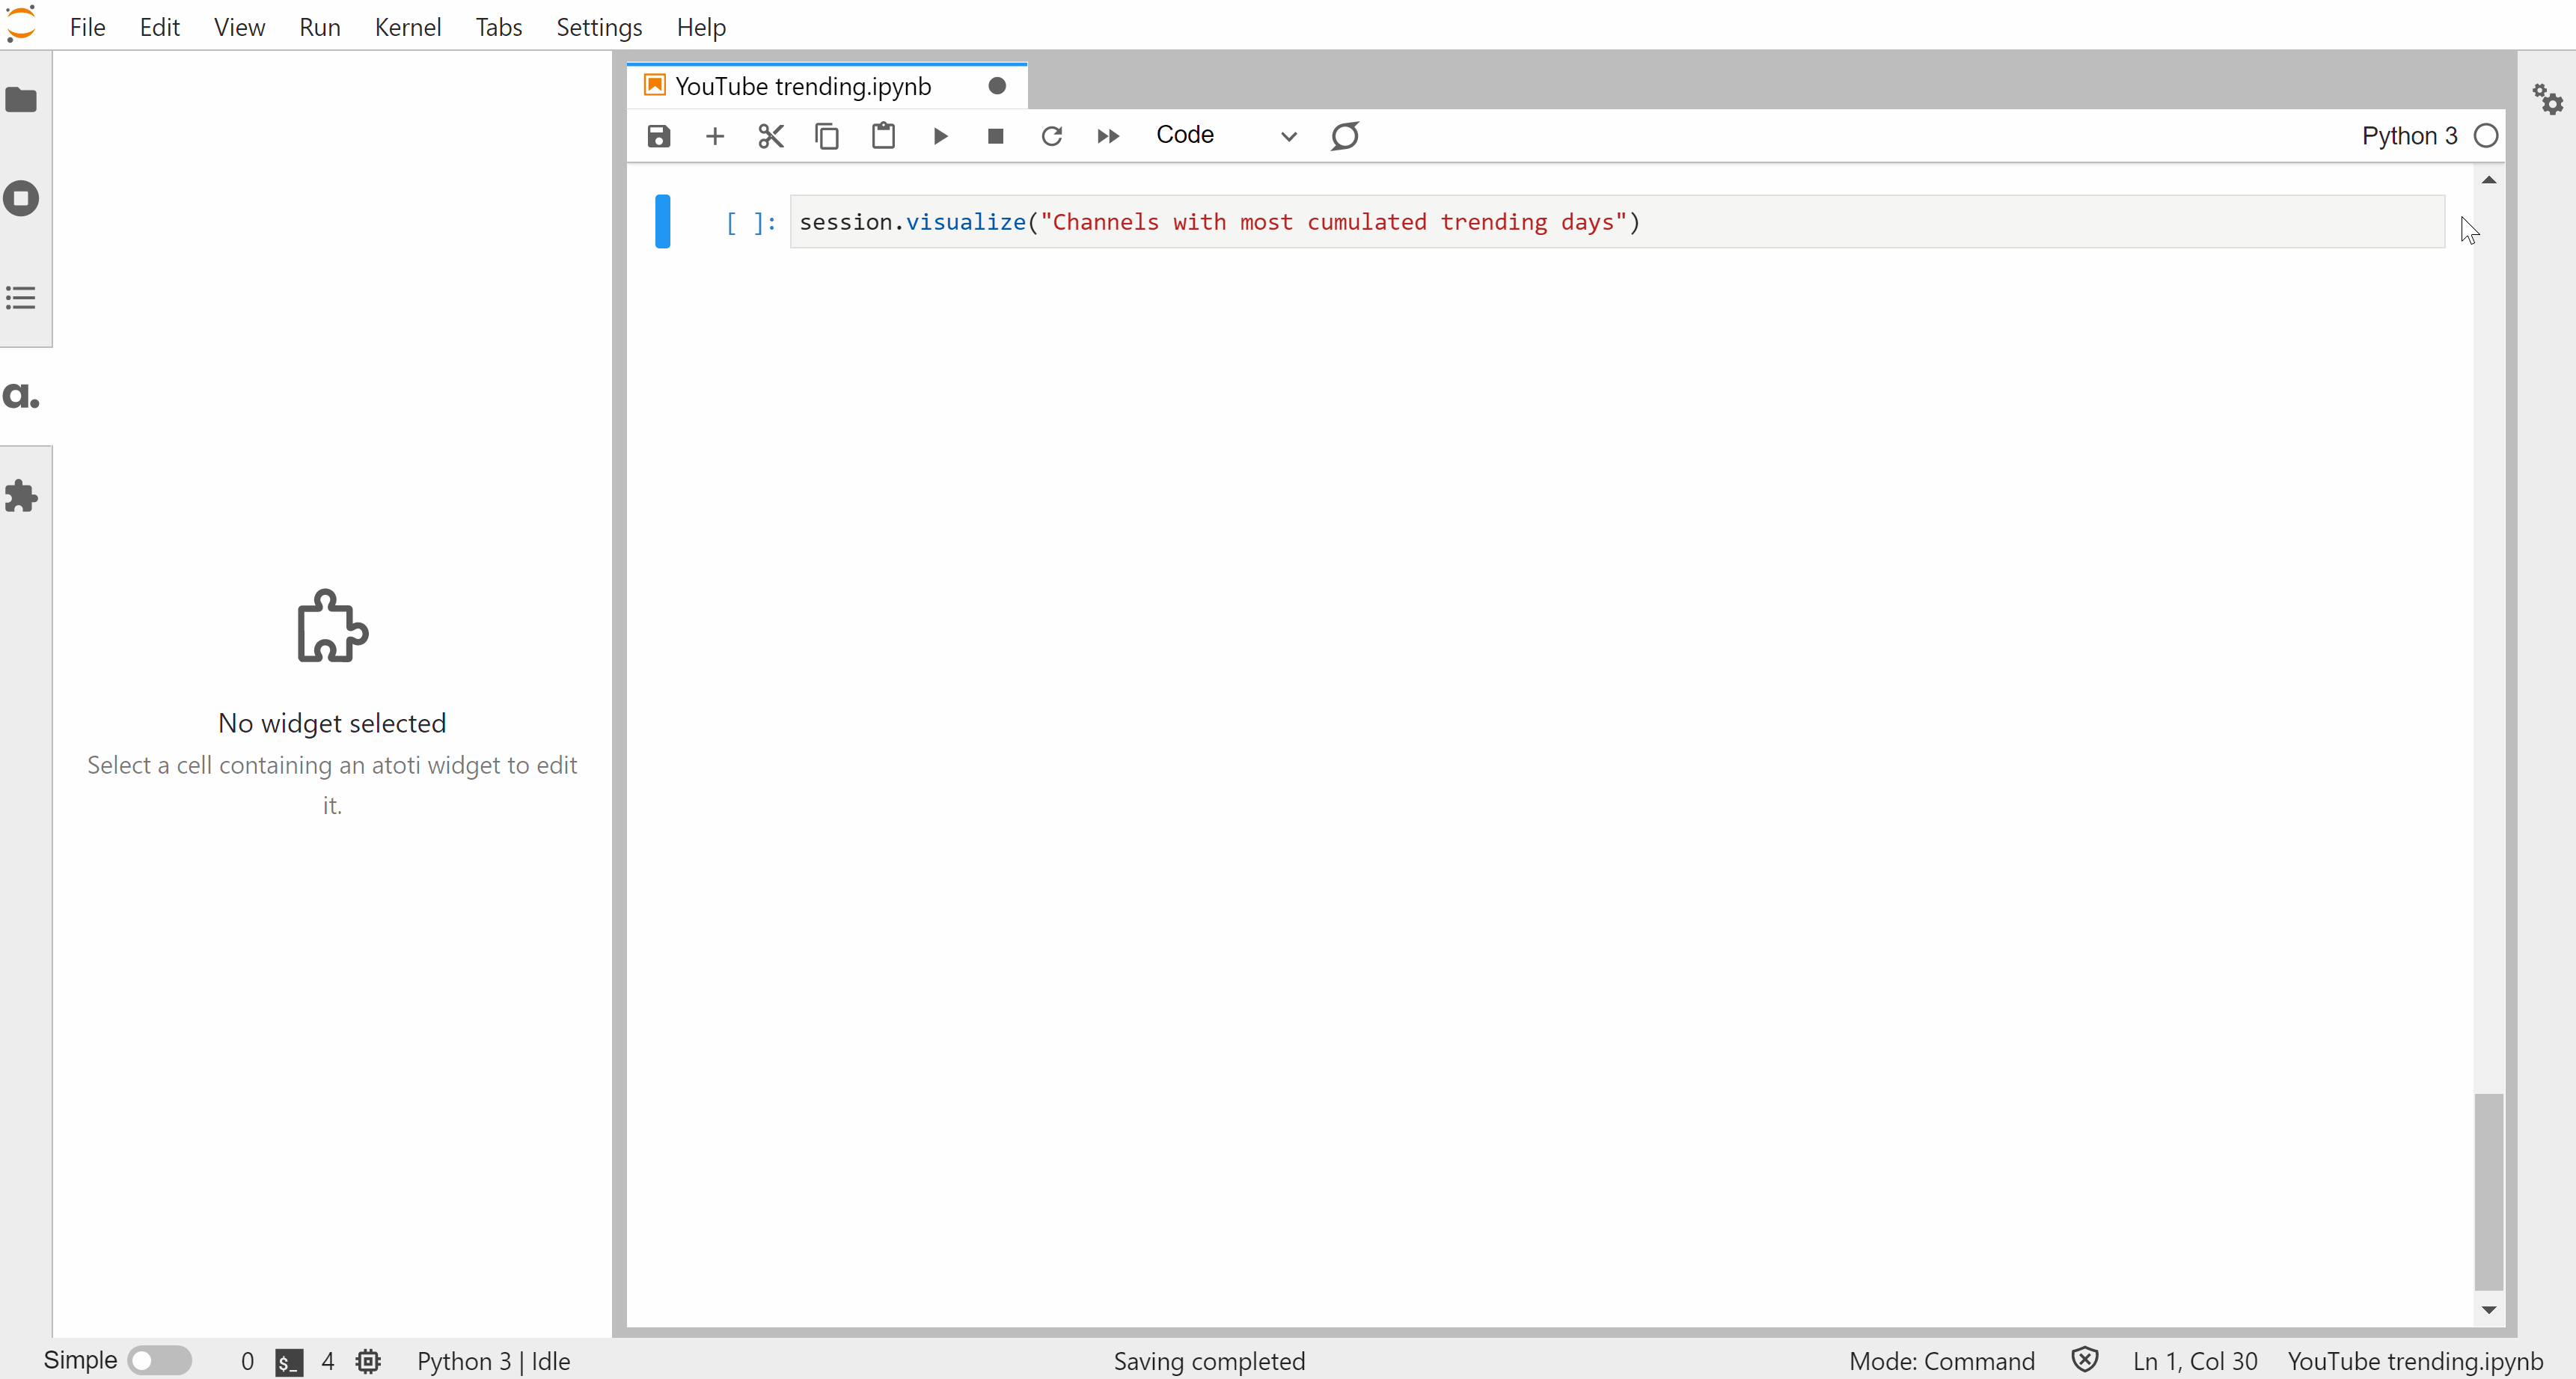The height and width of the screenshot is (1379, 2576).
Task: Open Running Terminals and Kernels panel
Action: click(21, 198)
